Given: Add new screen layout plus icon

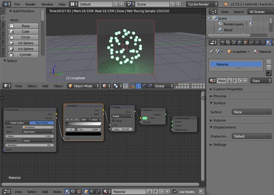Looking at the screenshot, I should click(x=116, y=4).
